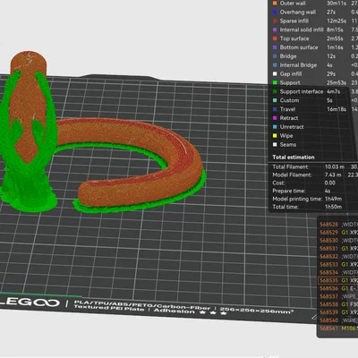
Task: Select the Internal solid infill time 8m15s
Action: (335, 30)
